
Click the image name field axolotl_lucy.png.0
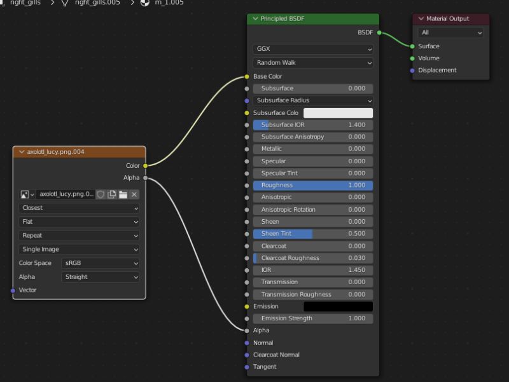click(x=66, y=194)
